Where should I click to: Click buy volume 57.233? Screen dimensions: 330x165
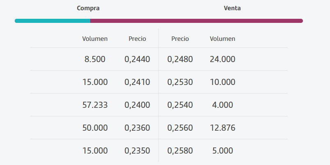(x=95, y=105)
